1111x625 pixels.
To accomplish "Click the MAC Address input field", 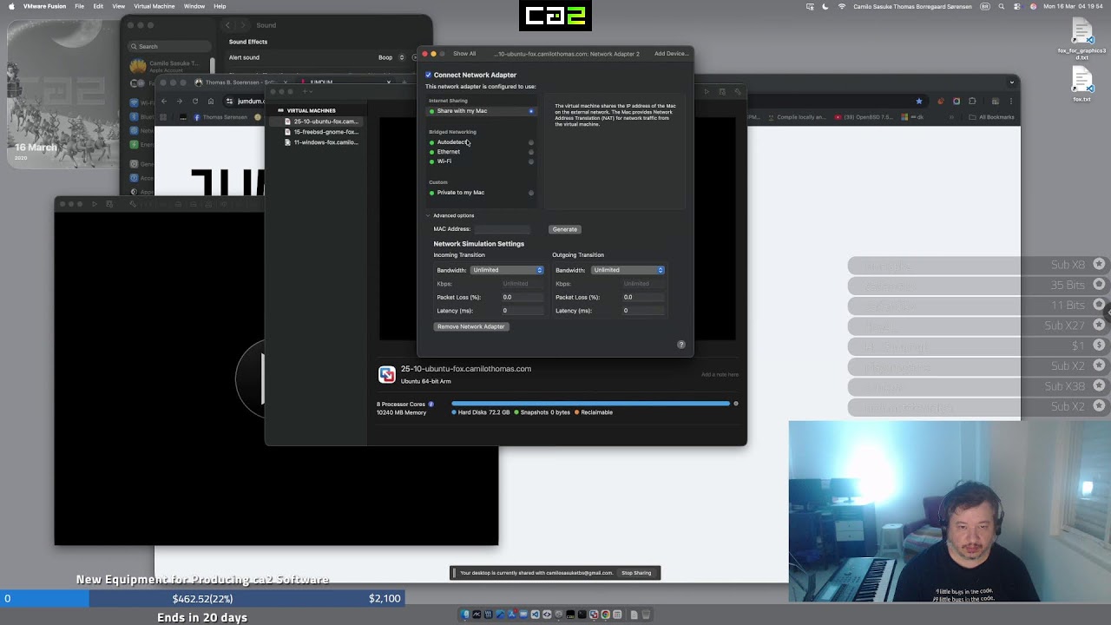I will 502,229.
